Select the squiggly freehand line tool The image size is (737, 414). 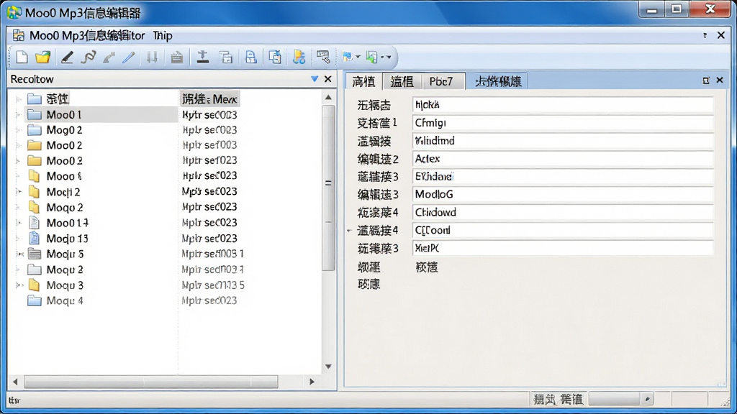point(88,57)
